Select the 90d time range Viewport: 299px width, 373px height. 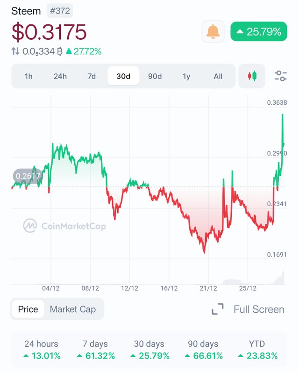(x=155, y=76)
